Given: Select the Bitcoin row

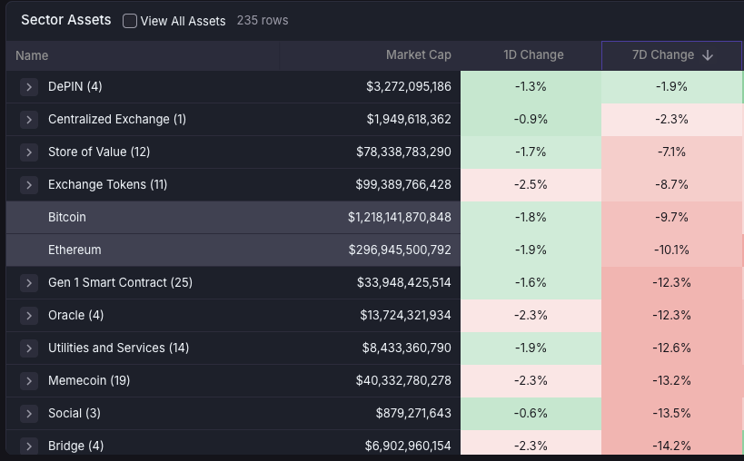Looking at the screenshot, I should click(67, 218).
